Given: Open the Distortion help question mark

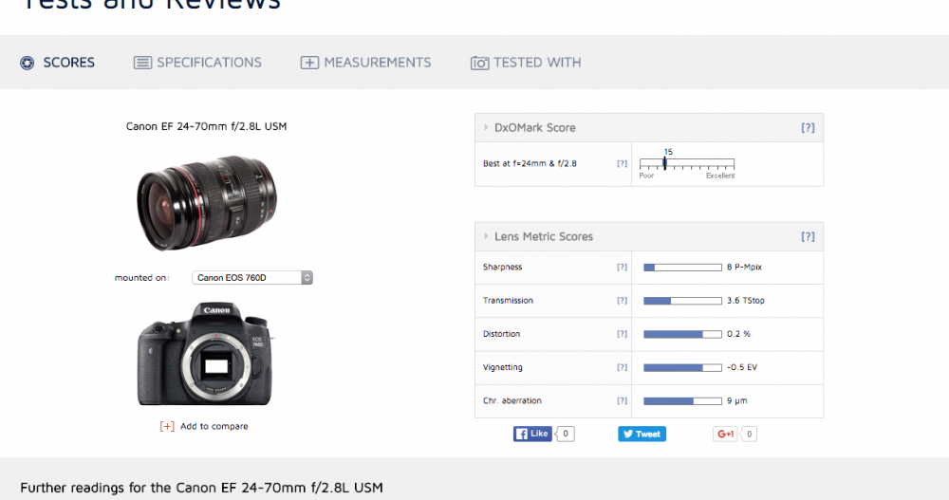Looking at the screenshot, I should pyautogui.click(x=622, y=334).
